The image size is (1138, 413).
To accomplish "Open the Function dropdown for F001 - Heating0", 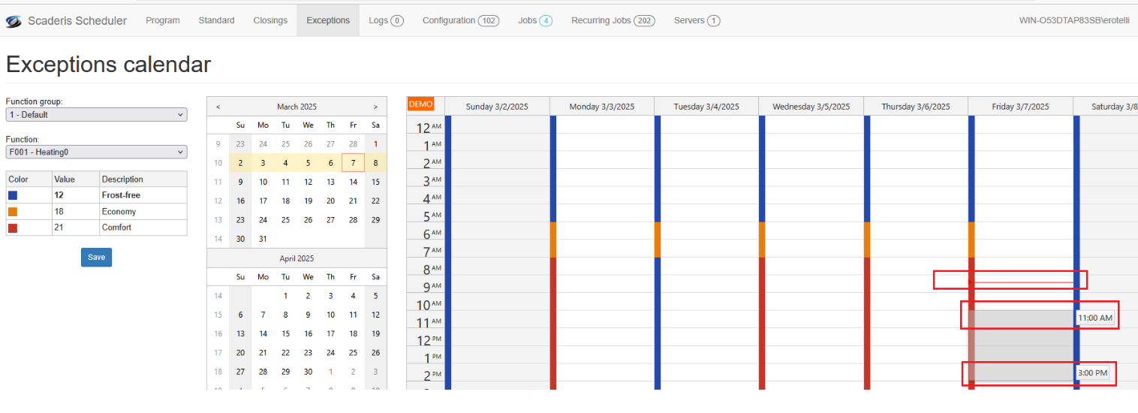I will point(96,152).
